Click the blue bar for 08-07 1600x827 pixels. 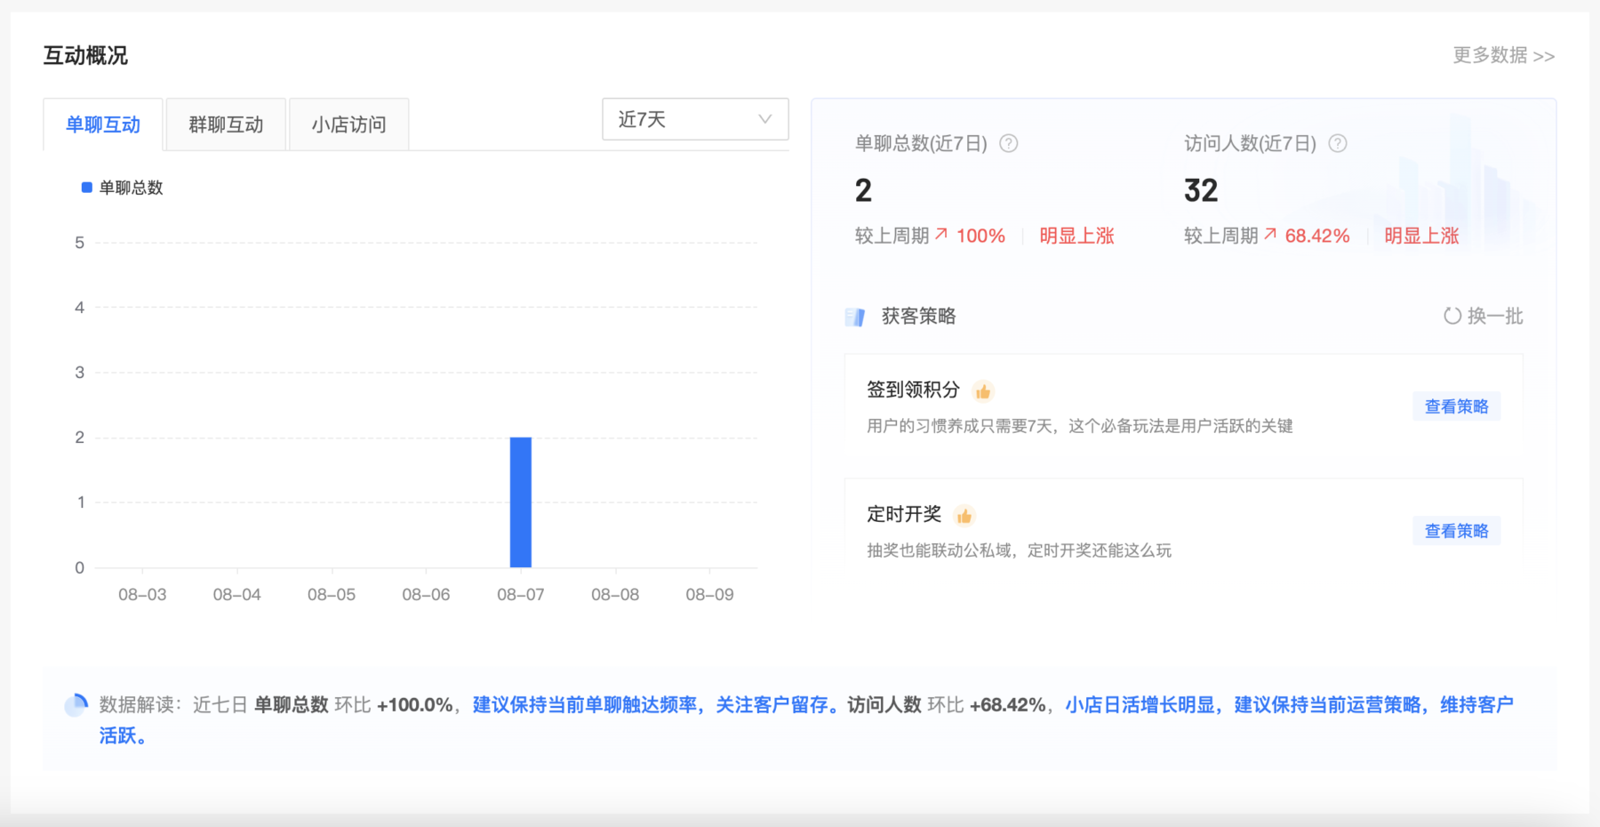point(521,502)
